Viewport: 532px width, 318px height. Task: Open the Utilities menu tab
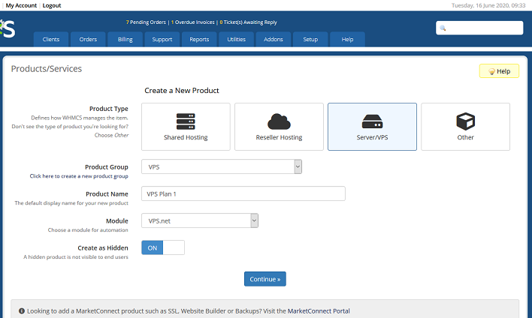(236, 39)
